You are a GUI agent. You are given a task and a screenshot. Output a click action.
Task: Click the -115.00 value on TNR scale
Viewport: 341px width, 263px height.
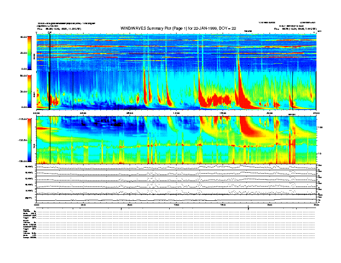click(22, 119)
